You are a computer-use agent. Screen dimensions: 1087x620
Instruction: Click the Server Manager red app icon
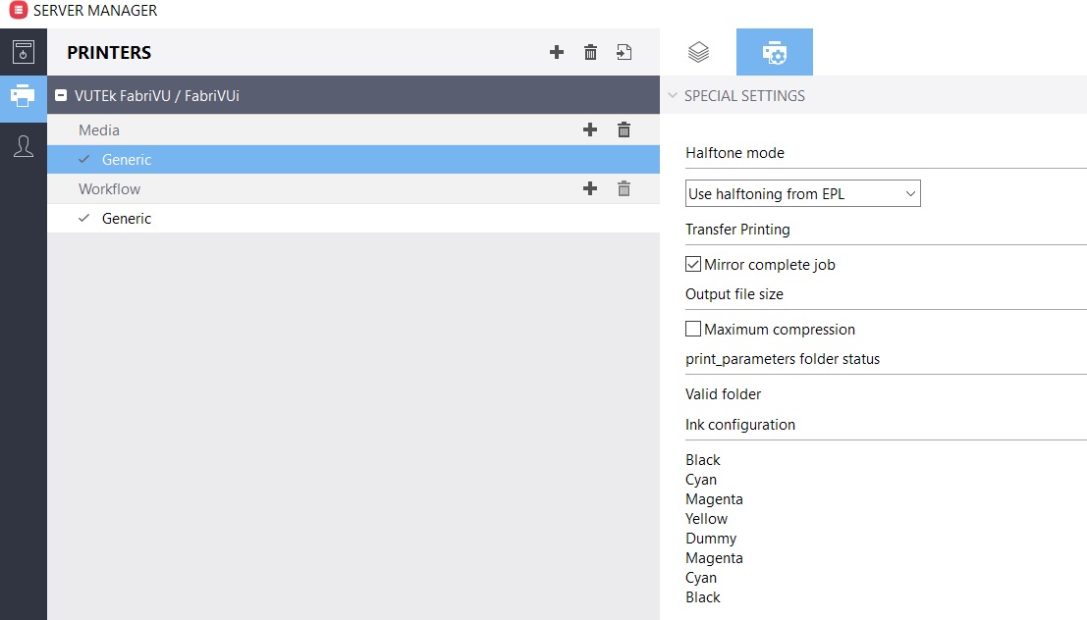click(x=18, y=11)
